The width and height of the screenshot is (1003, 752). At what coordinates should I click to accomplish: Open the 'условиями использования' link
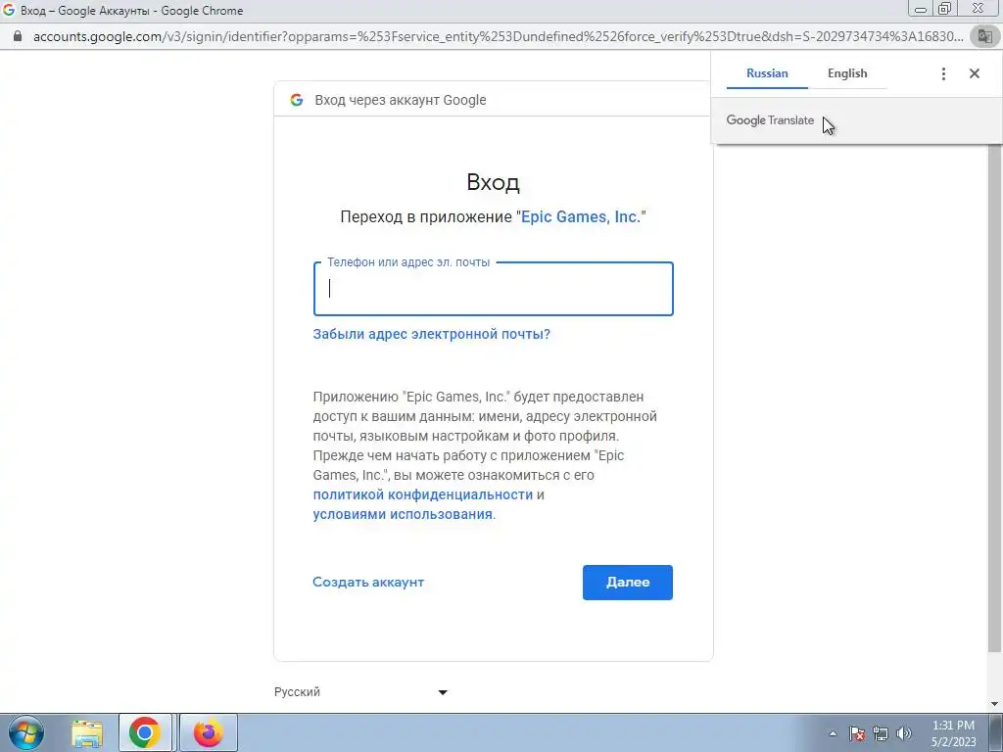pyautogui.click(x=403, y=514)
